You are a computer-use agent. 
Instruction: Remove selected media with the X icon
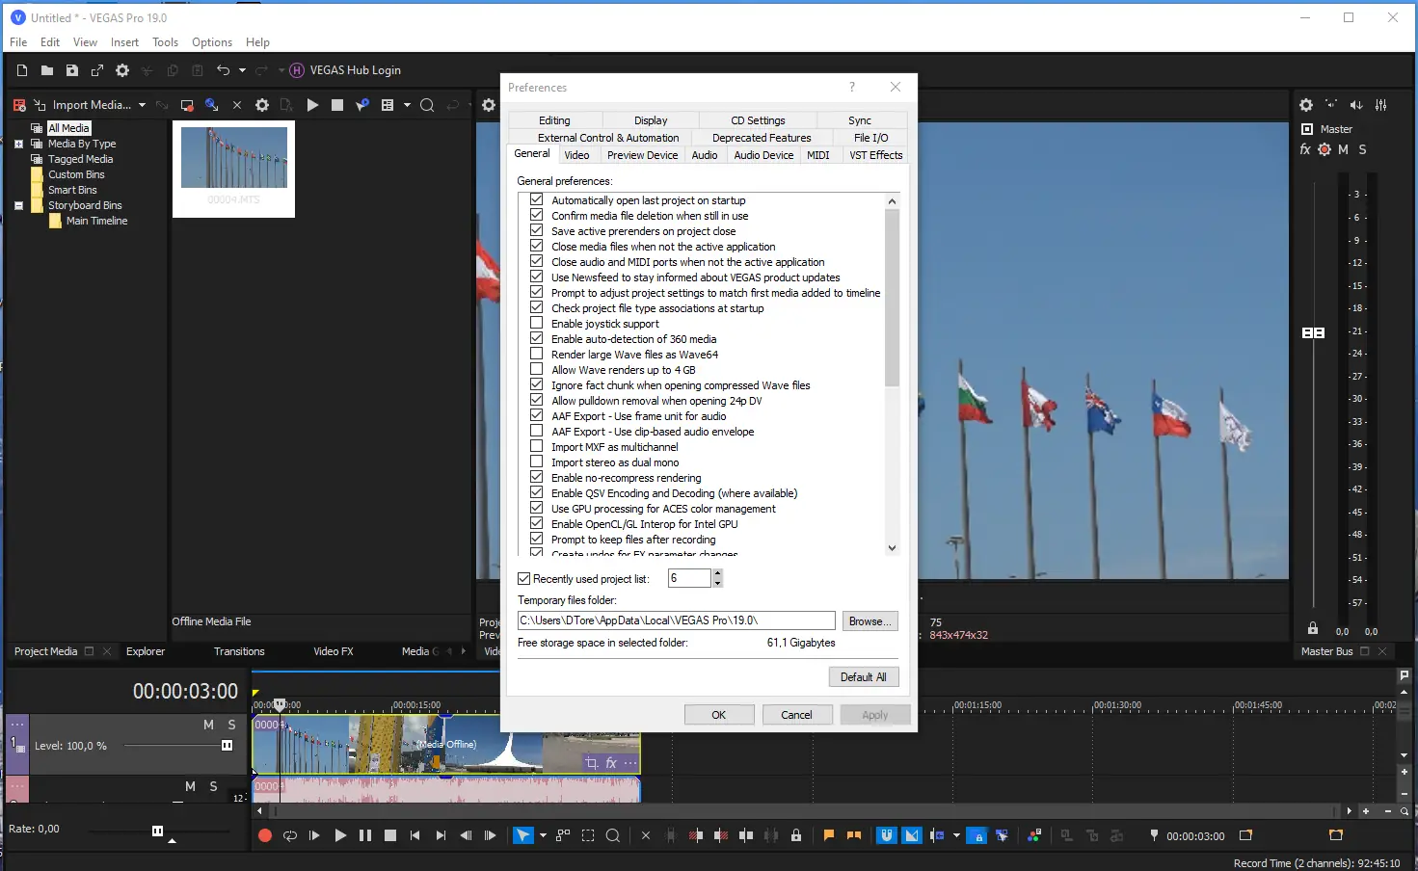(x=237, y=105)
